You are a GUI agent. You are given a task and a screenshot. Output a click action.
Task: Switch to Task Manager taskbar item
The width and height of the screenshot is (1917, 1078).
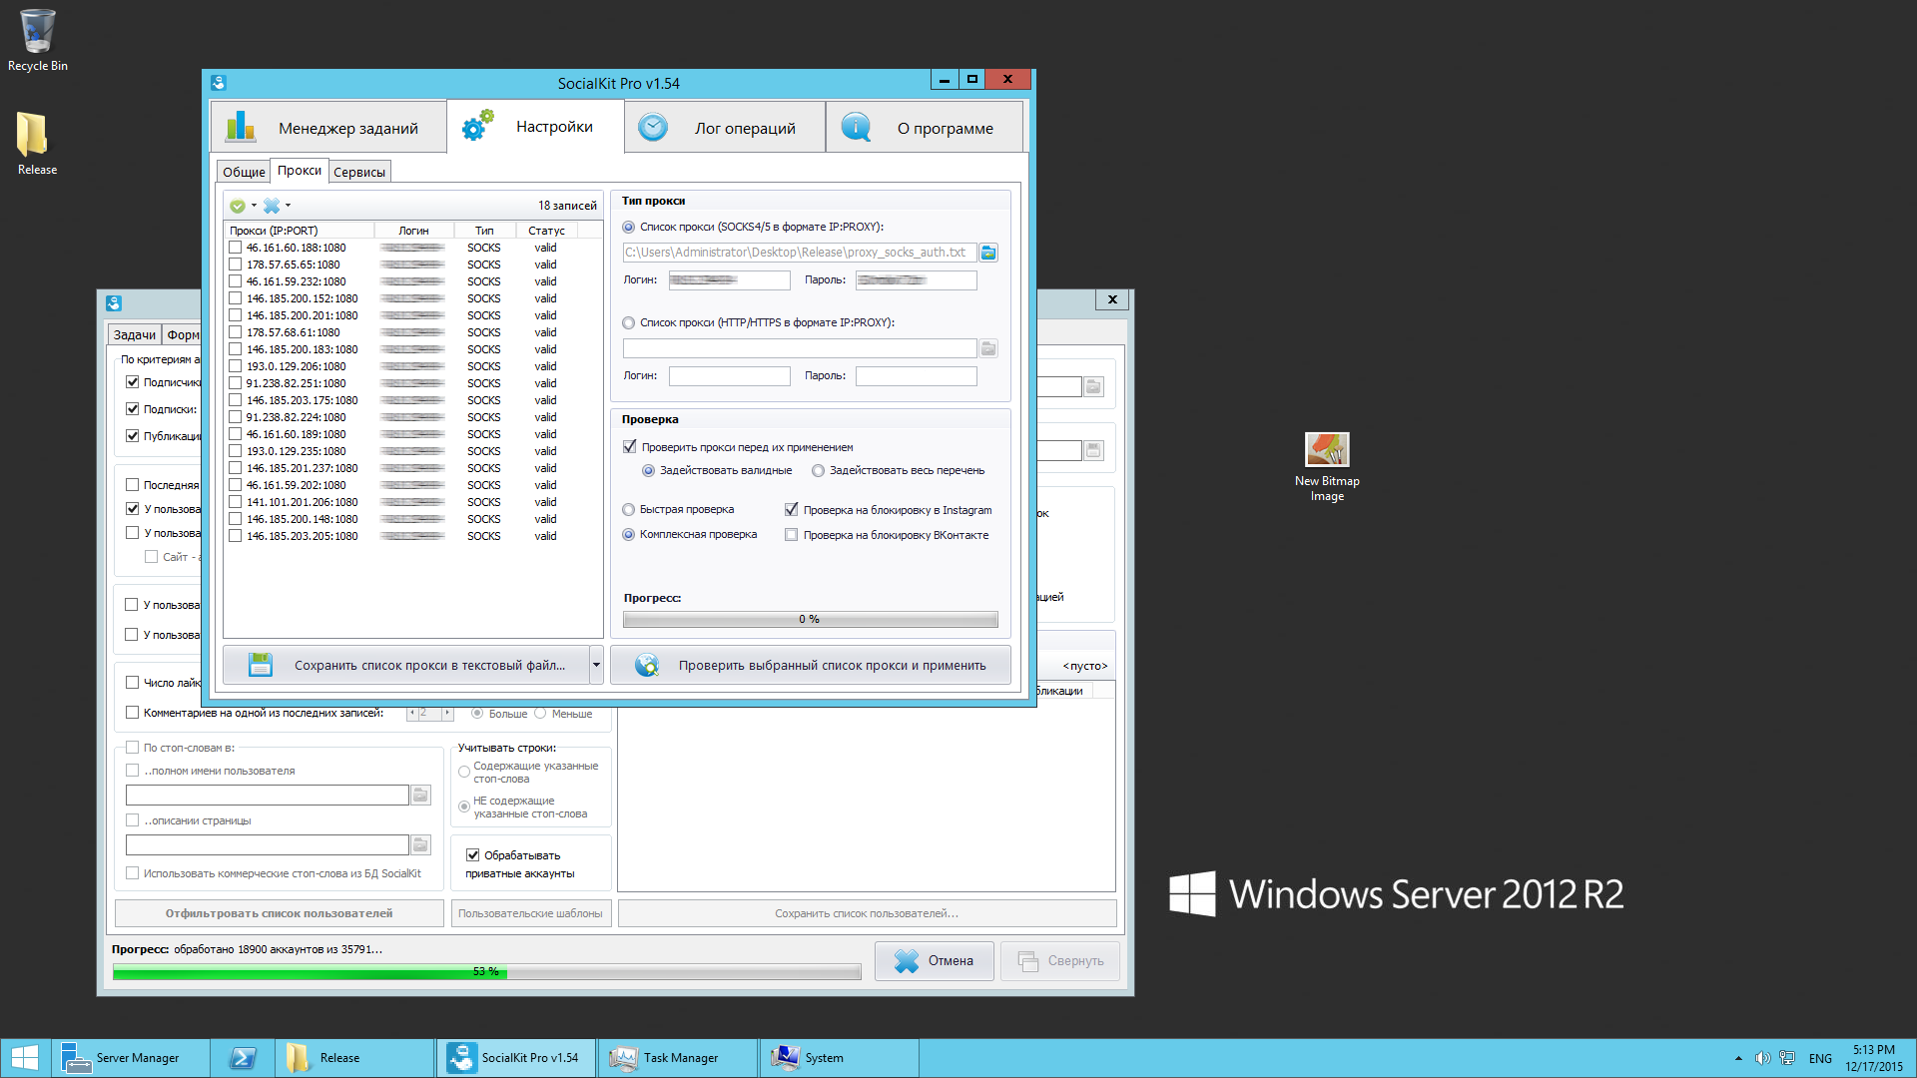(678, 1058)
